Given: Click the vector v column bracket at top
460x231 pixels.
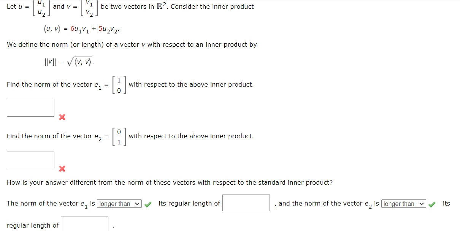Looking at the screenshot, I should pos(90,8).
